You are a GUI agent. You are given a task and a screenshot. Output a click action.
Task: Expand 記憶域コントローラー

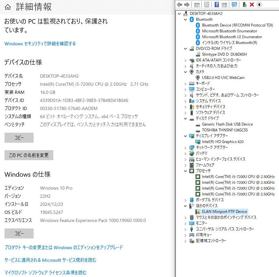tap(185, 241)
